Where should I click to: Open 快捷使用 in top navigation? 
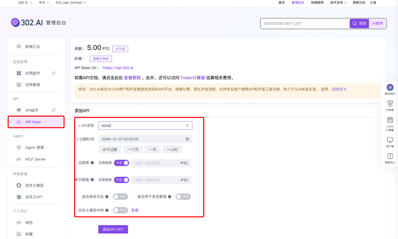[317, 3]
